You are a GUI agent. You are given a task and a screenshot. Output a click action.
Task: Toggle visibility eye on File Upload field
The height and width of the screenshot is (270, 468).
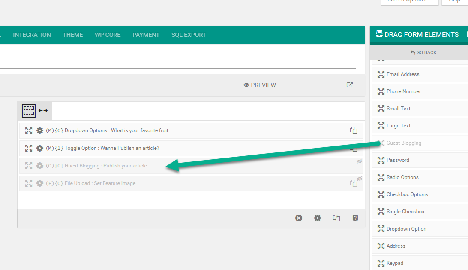[360, 179]
